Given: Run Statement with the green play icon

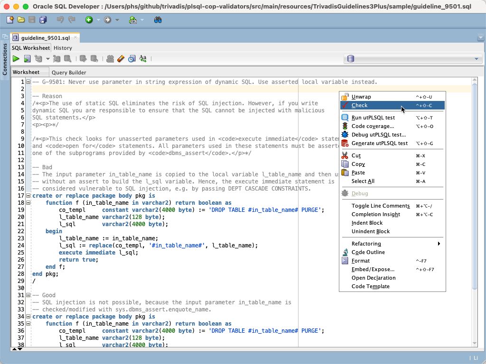Looking at the screenshot, I should [x=16, y=58].
